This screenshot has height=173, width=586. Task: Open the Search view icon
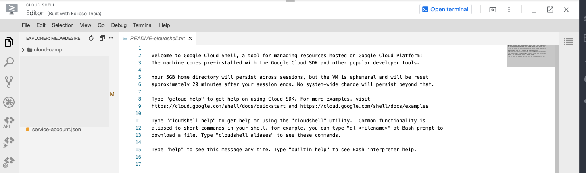coord(8,62)
